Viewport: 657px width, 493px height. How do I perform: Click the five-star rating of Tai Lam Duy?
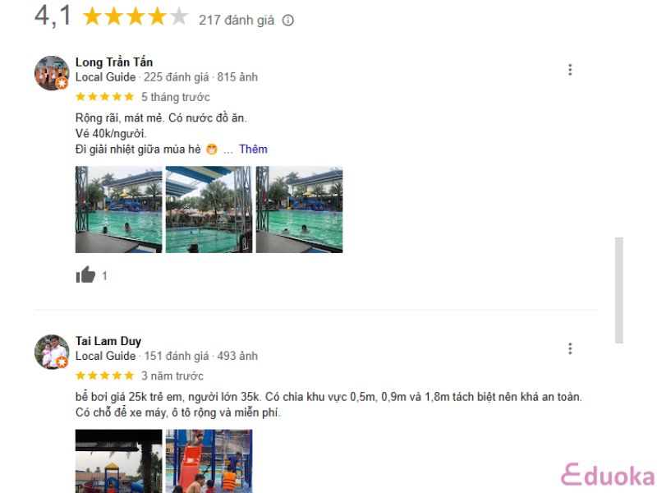[105, 376]
